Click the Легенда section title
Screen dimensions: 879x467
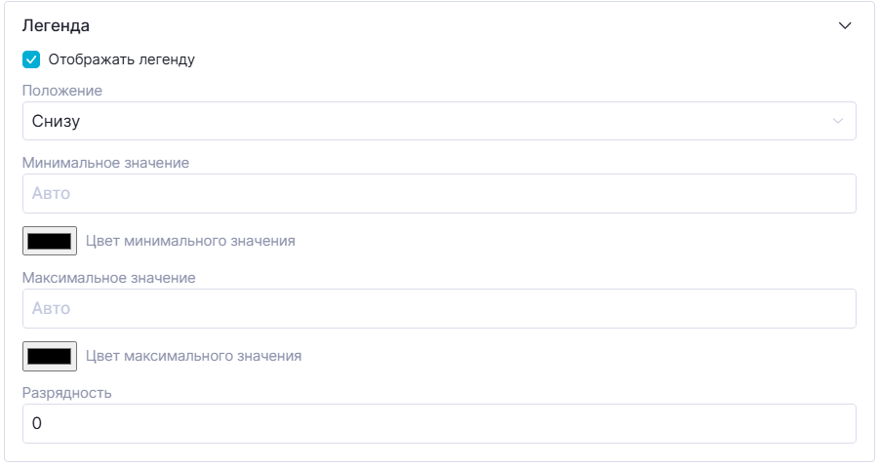56,26
